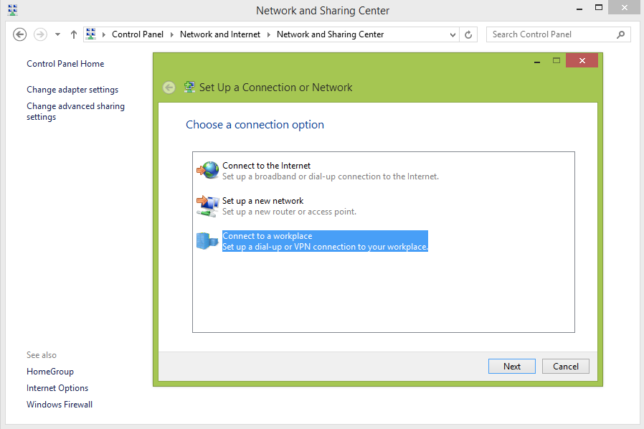Select Network and Internet breadcrumb
Image resolution: width=644 pixels, height=429 pixels.
(x=219, y=34)
